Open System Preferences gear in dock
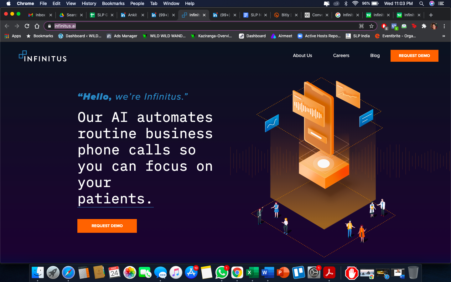451x282 pixels. click(314, 272)
